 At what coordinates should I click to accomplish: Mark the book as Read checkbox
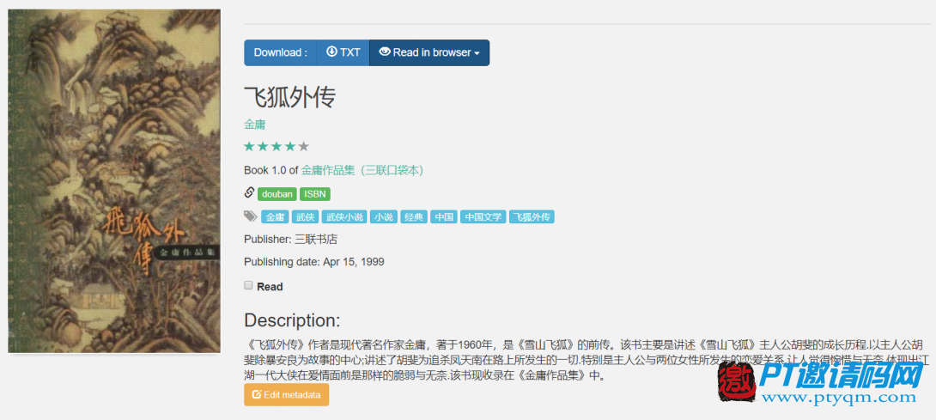coord(248,285)
